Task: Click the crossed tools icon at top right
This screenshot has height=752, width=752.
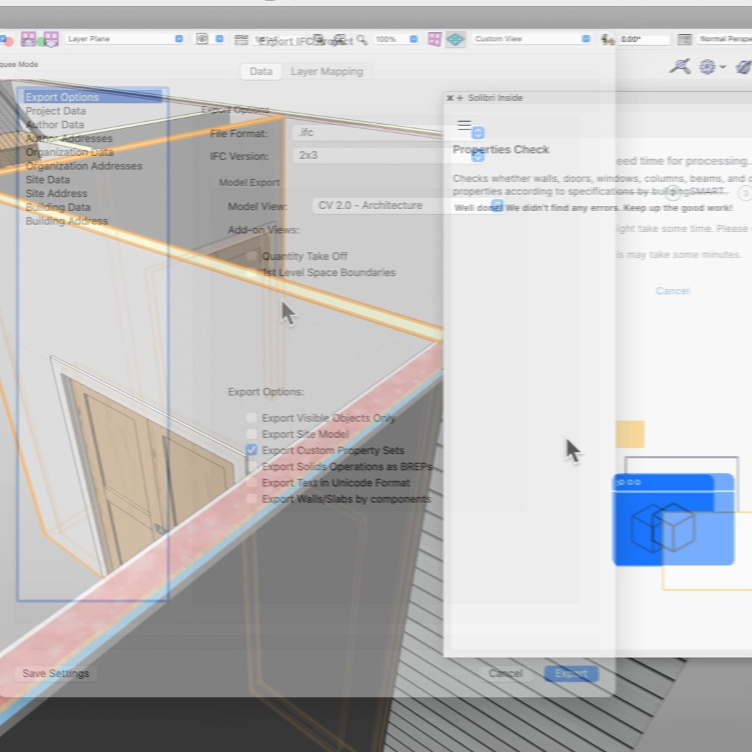Action: coord(680,66)
